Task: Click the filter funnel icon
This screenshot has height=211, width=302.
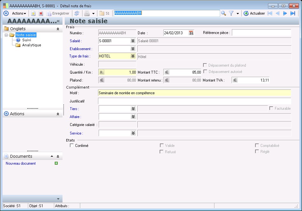Action: 231,13
